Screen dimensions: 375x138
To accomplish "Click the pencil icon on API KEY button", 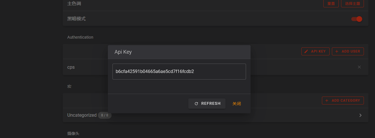I will [307, 51].
